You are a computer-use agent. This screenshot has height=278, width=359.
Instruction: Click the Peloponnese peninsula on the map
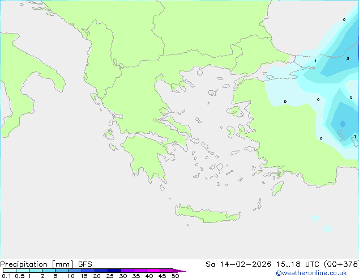point(147,157)
